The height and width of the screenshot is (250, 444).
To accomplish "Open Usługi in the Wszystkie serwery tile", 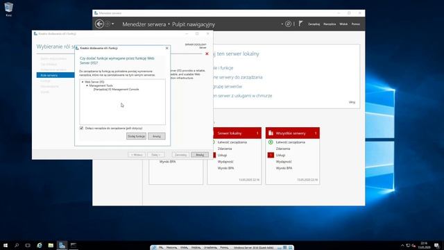I will [x=280, y=156].
